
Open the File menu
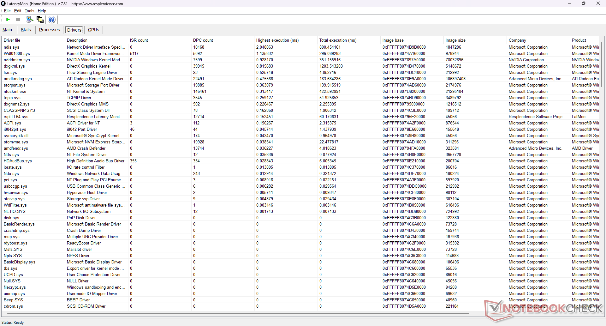coord(7,11)
